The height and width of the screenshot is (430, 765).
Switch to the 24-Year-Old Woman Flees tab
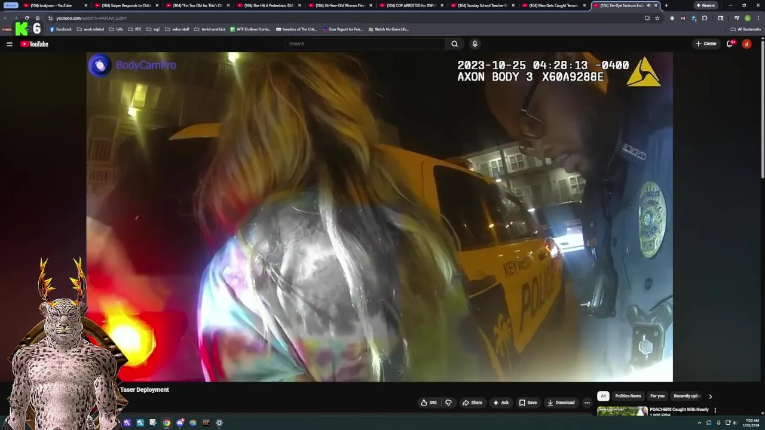pos(340,5)
